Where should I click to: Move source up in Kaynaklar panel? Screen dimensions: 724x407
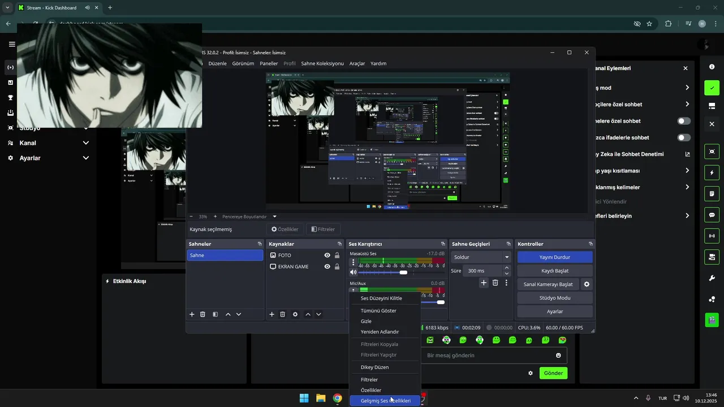(308, 314)
